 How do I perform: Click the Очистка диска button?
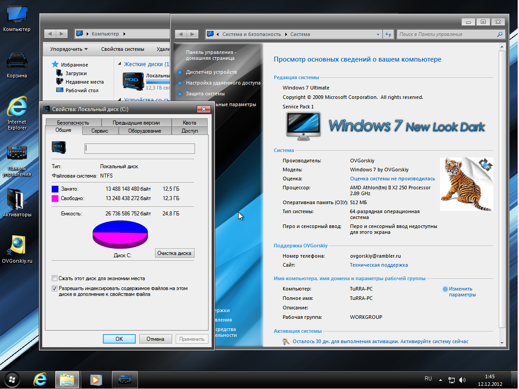click(175, 253)
